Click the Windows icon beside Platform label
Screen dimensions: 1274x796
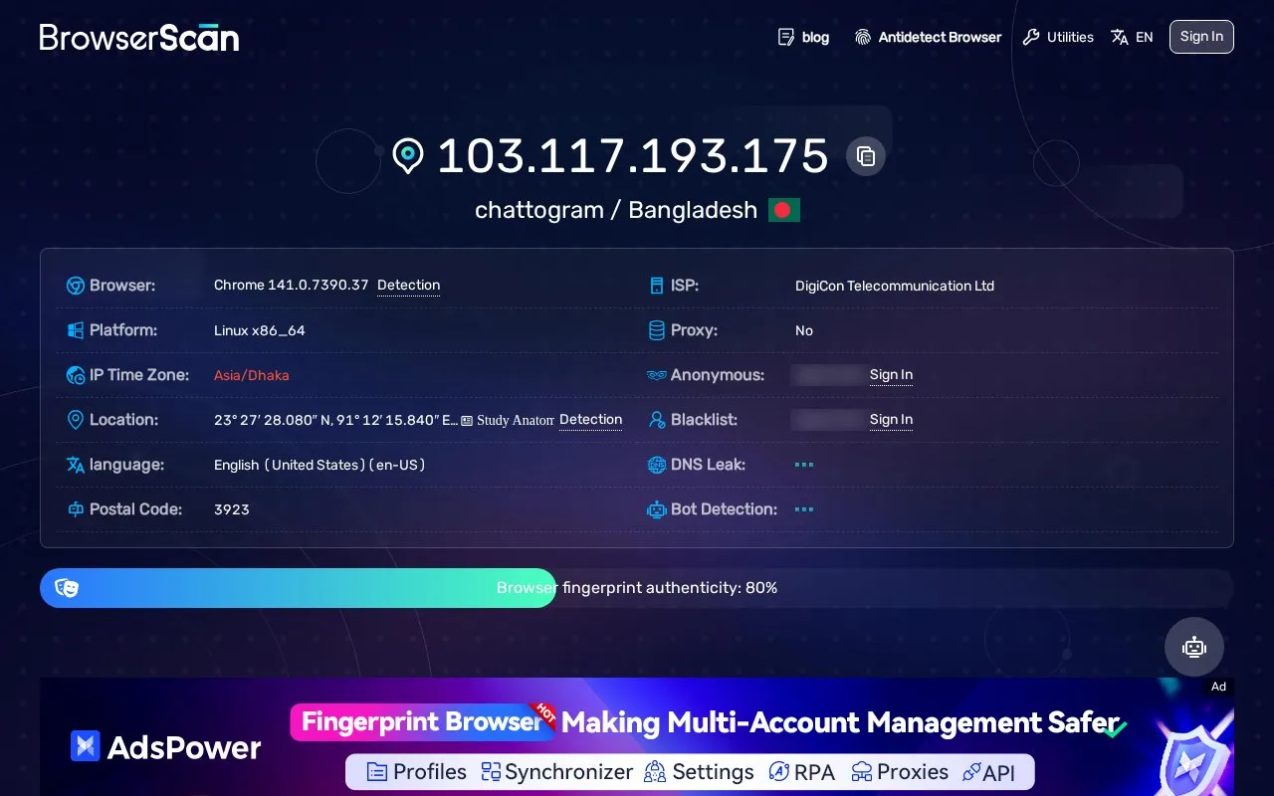click(75, 330)
